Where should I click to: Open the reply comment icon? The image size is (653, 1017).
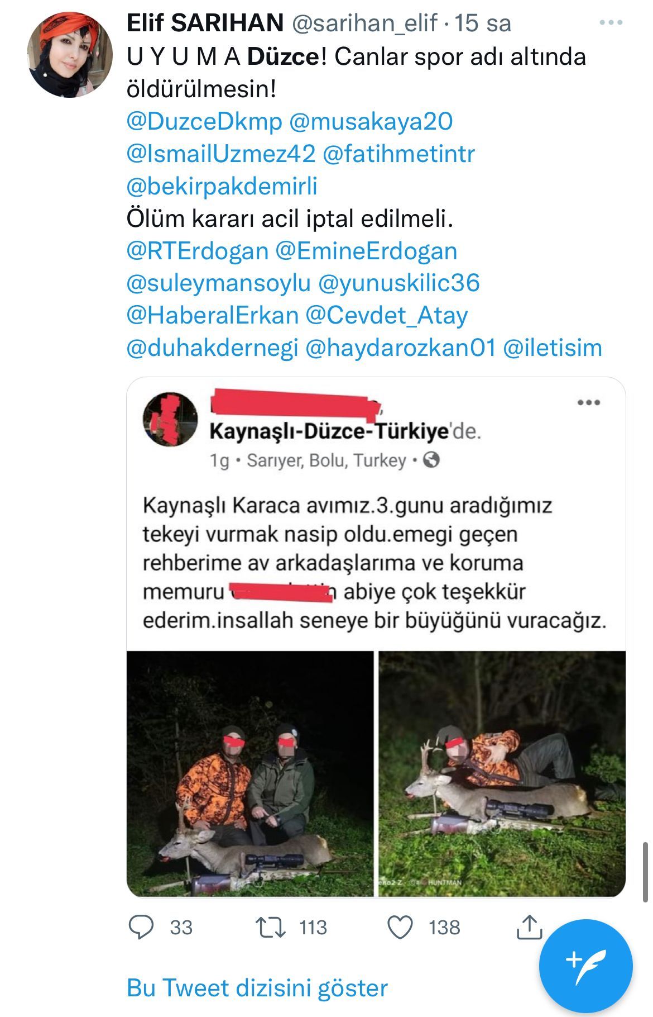(141, 927)
